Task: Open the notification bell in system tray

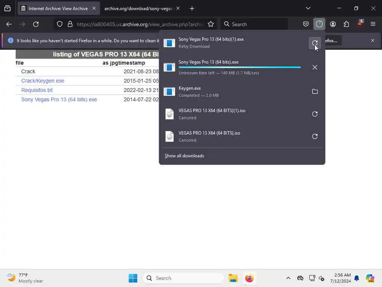Action: coord(357,278)
